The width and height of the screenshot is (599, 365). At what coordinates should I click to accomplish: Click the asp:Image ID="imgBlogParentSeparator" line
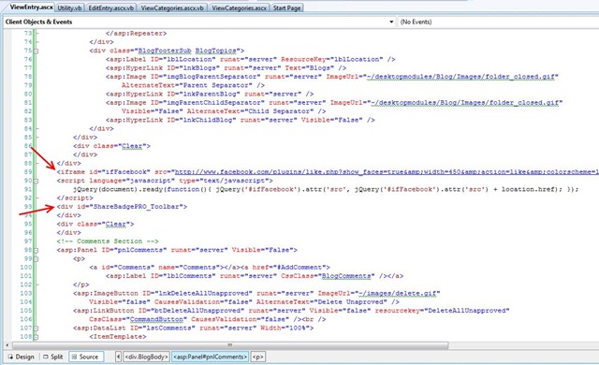click(x=332, y=77)
